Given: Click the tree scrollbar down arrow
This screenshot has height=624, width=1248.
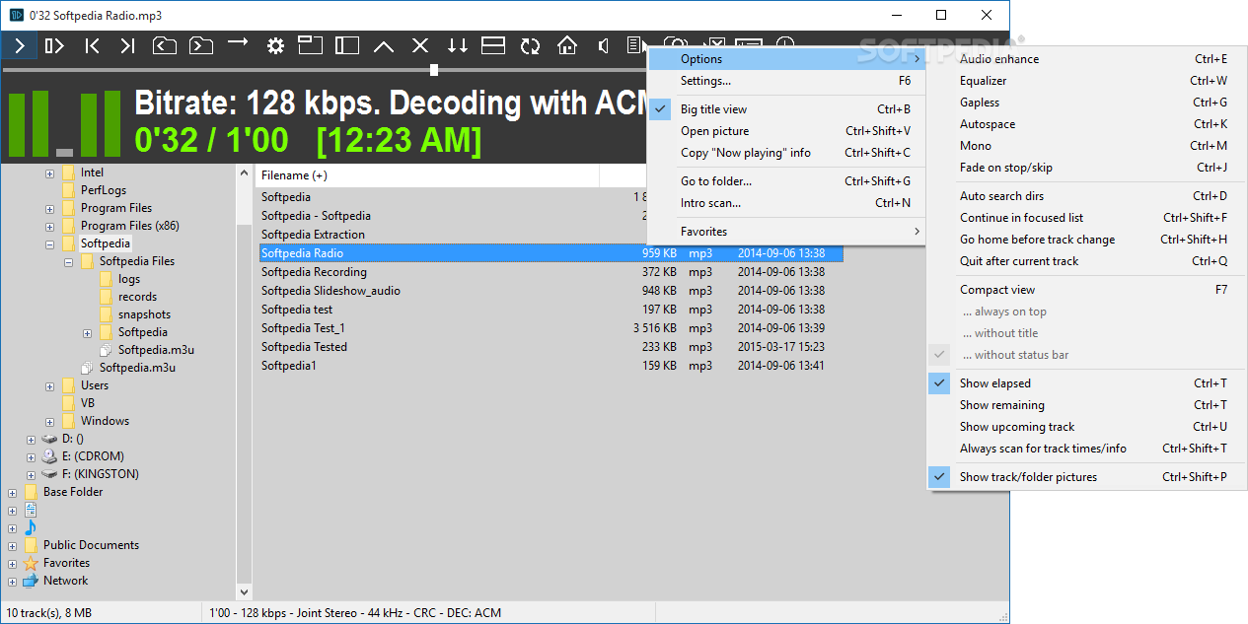Looking at the screenshot, I should (245, 592).
